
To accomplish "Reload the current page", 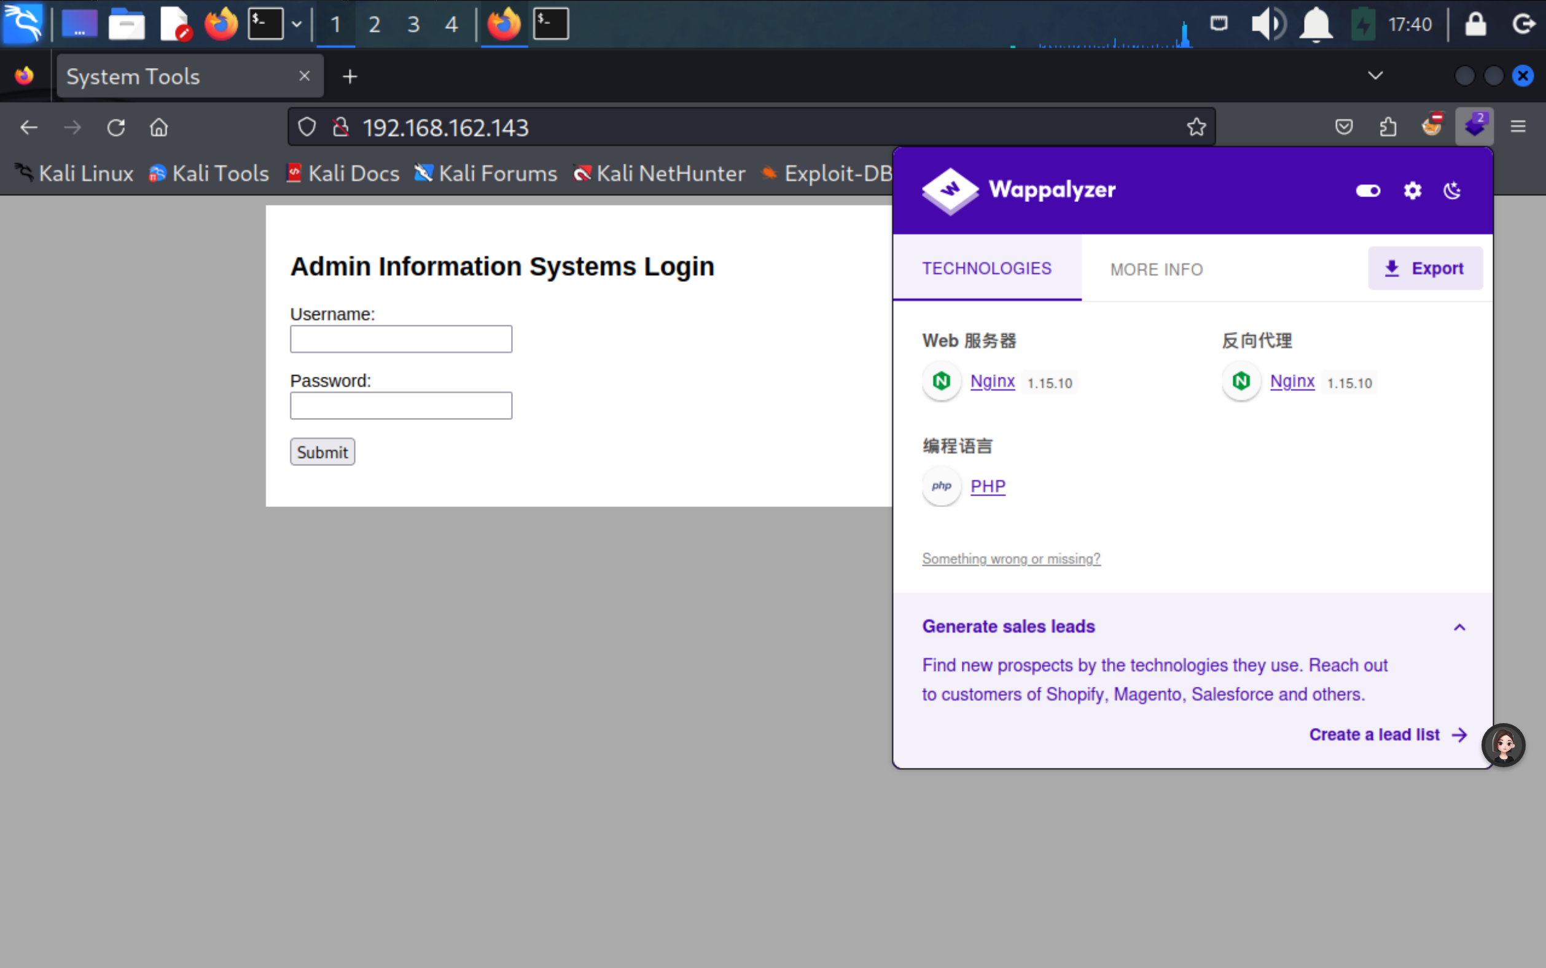I will coord(116,128).
